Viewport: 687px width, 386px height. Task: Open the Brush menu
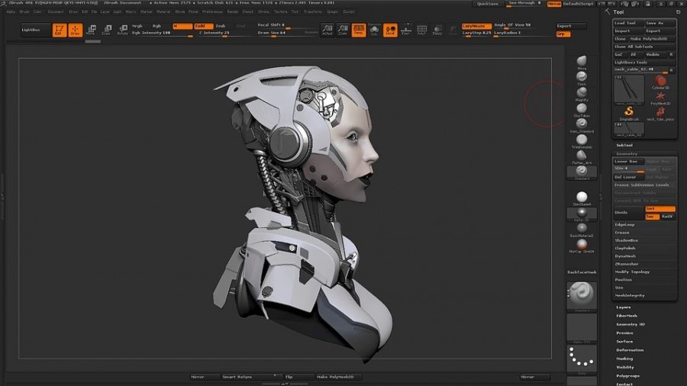click(x=24, y=11)
